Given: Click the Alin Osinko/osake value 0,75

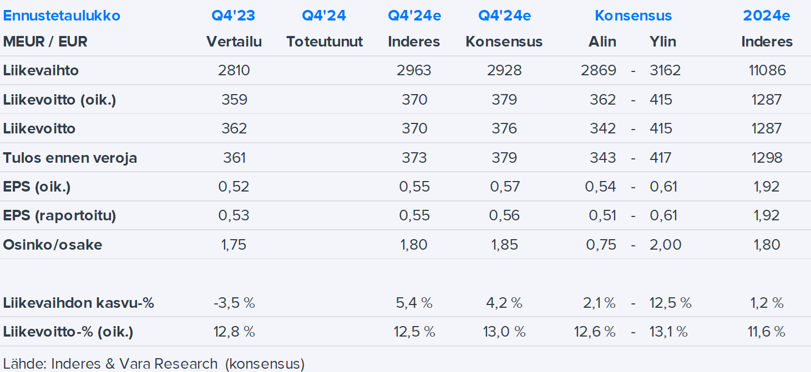Looking at the screenshot, I should point(601,245).
